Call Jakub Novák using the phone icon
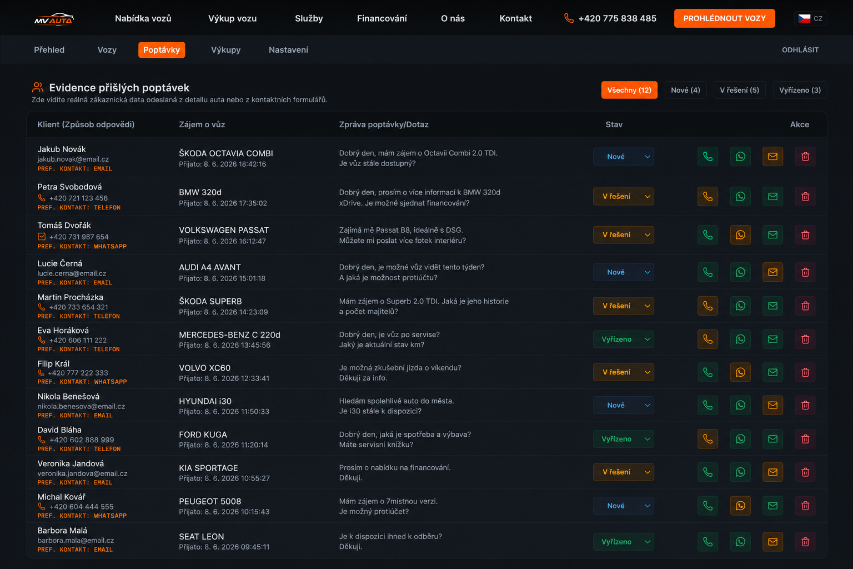Image resolution: width=853 pixels, height=569 pixels. tap(708, 157)
